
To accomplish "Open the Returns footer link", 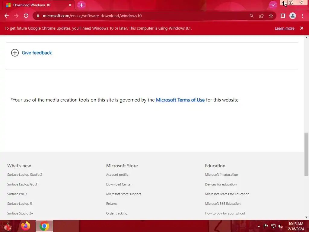I will point(112,204).
